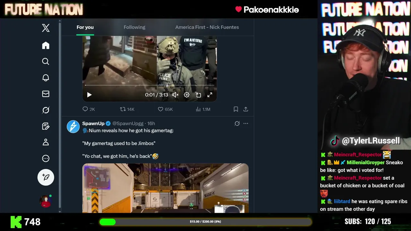View analytics showing 1.1M views
The width and height of the screenshot is (411, 231).
tap(203, 109)
